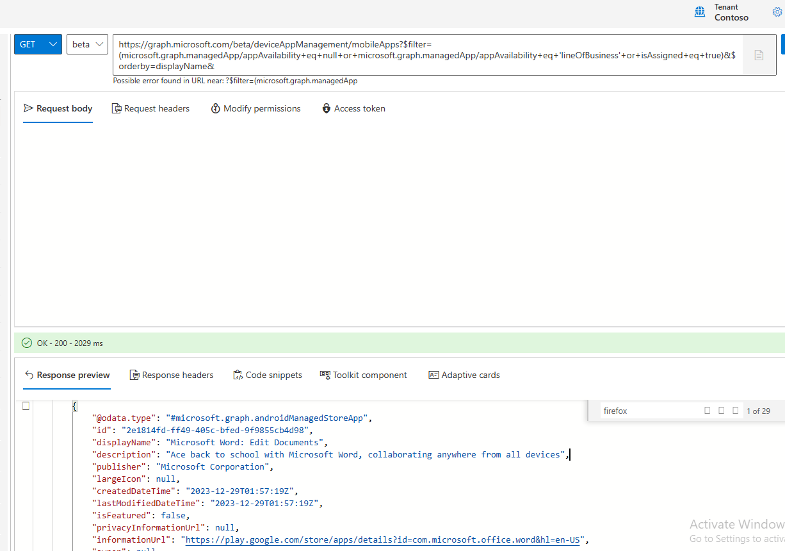Click the document icon beside the URL
The width and height of the screenshot is (785, 551).
[x=759, y=55]
